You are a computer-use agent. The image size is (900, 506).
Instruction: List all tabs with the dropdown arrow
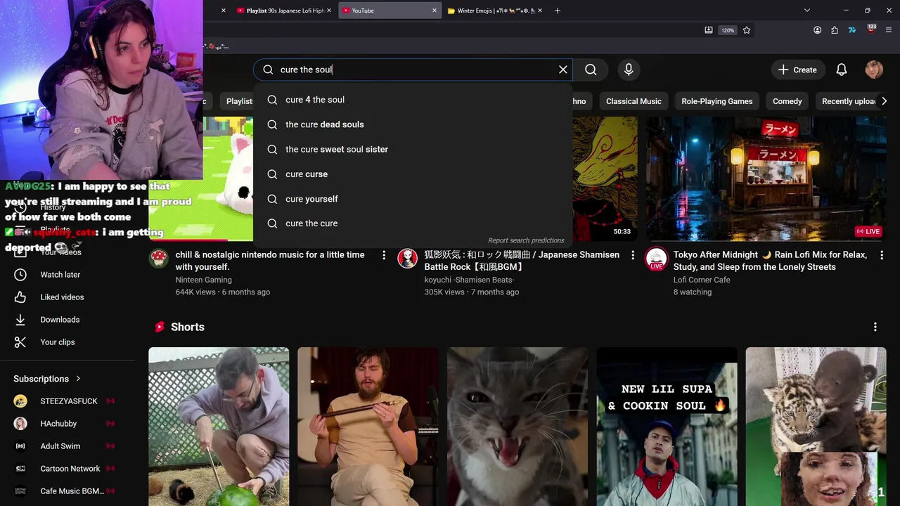pyautogui.click(x=807, y=11)
